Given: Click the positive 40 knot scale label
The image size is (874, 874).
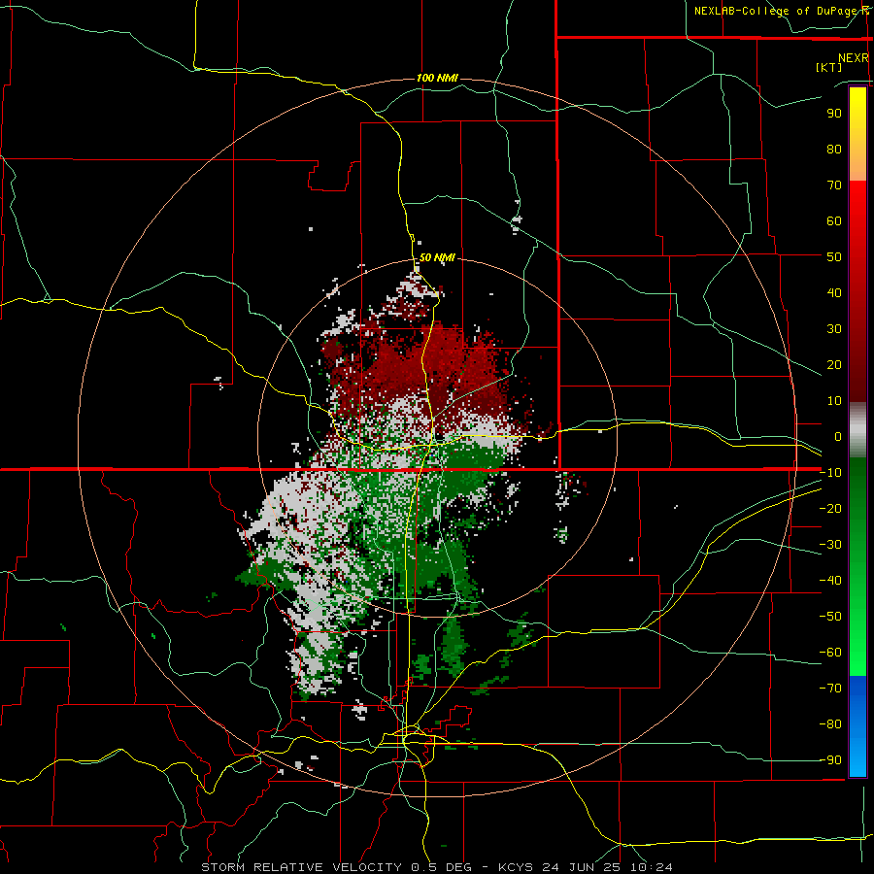Looking at the screenshot, I should click(834, 292).
